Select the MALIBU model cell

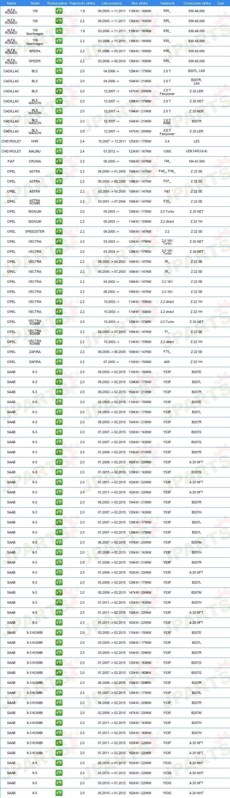tap(35, 151)
